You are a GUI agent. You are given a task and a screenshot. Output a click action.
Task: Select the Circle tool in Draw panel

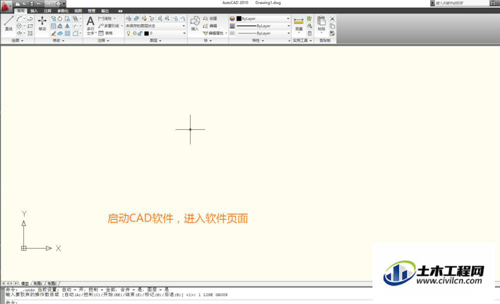click(x=19, y=26)
